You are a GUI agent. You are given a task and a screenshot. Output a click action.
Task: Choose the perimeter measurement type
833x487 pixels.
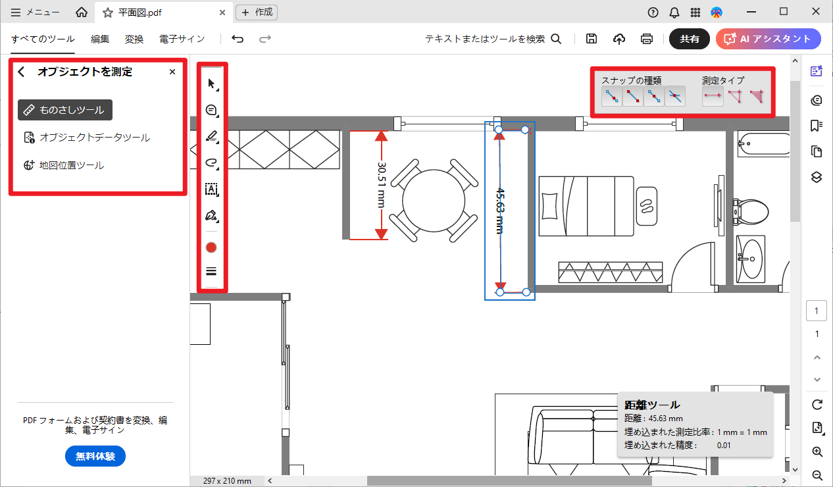tap(735, 97)
